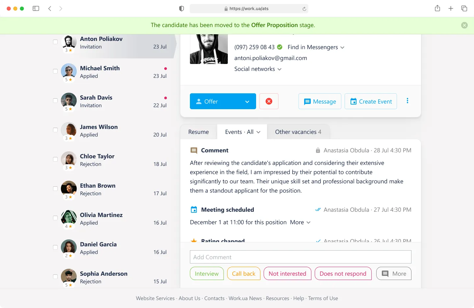Click the red reject candidate icon button

[x=269, y=101]
